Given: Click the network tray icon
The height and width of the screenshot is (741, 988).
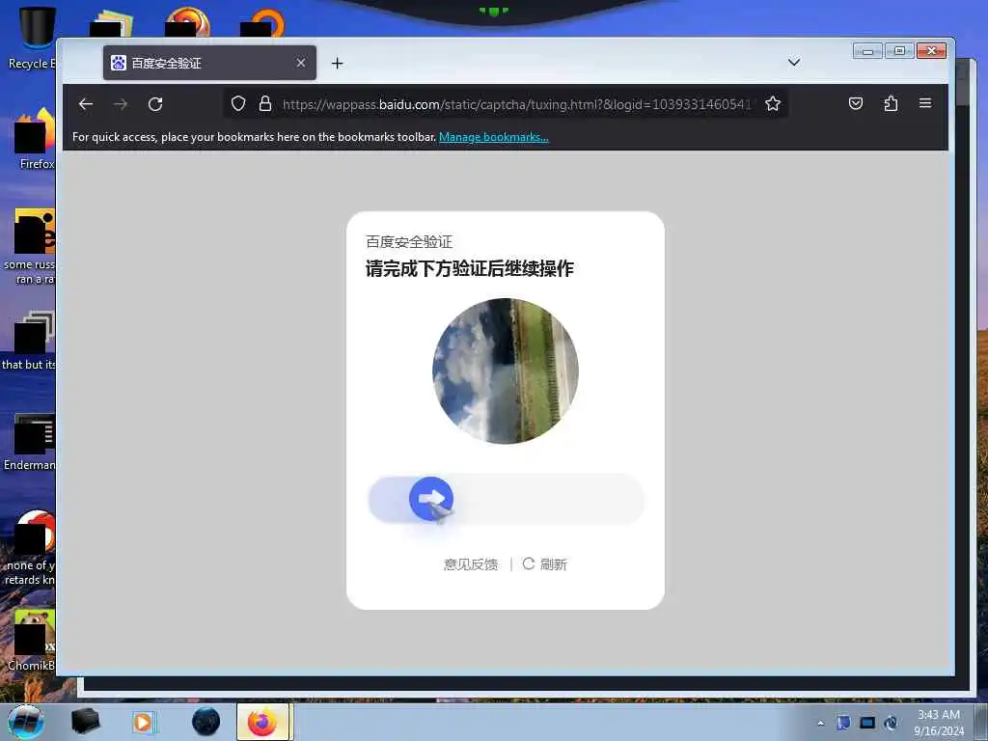Looking at the screenshot, I should [867, 723].
